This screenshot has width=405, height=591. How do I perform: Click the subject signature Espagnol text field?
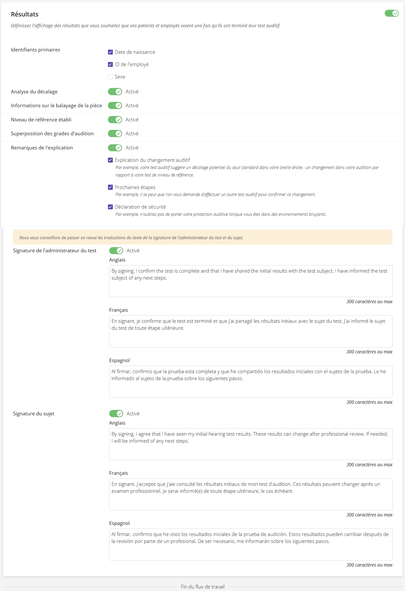(x=251, y=544)
